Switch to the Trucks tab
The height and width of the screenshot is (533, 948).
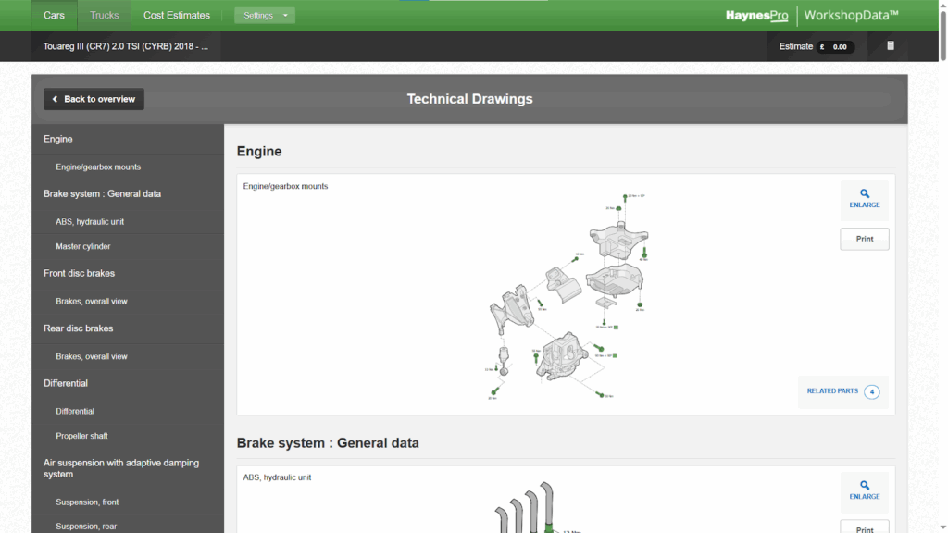coord(103,15)
